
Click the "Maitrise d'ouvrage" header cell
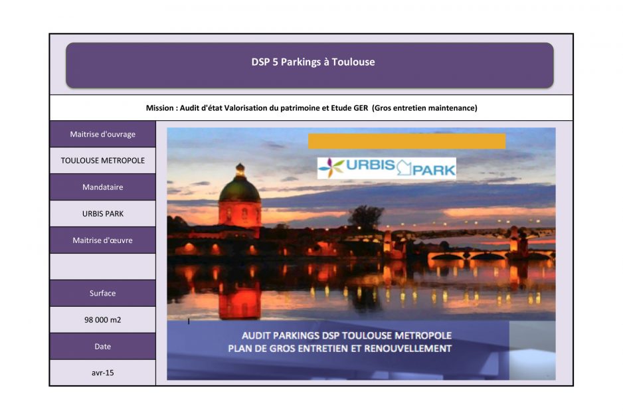(x=103, y=134)
